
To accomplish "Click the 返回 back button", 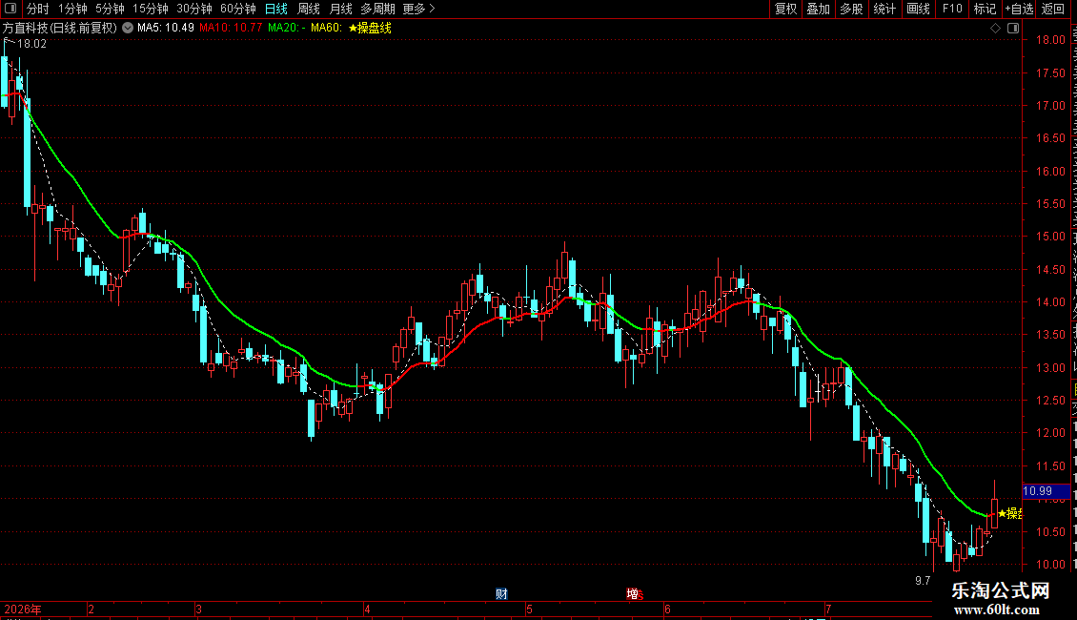I will click(1053, 9).
